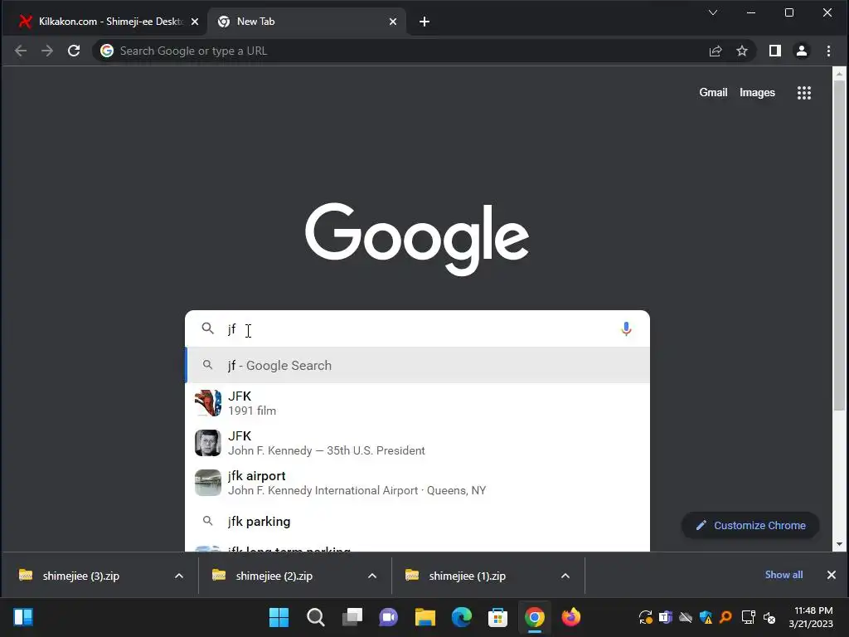This screenshot has height=637, width=849.
Task: Open Task View on taskbar
Action: (352, 617)
